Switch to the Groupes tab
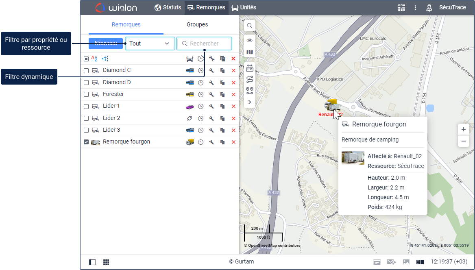 tap(197, 24)
